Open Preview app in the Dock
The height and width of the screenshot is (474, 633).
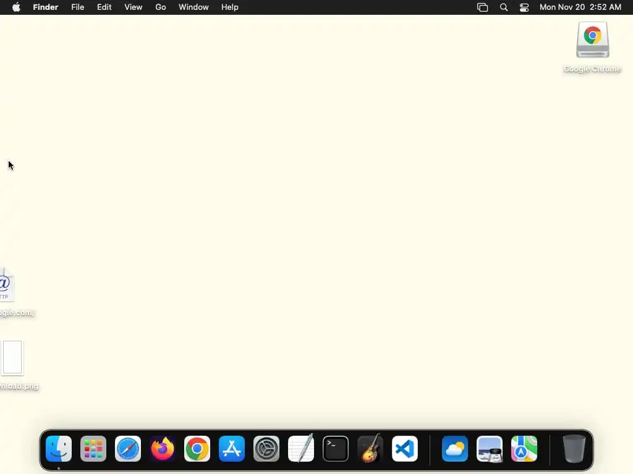(490, 449)
